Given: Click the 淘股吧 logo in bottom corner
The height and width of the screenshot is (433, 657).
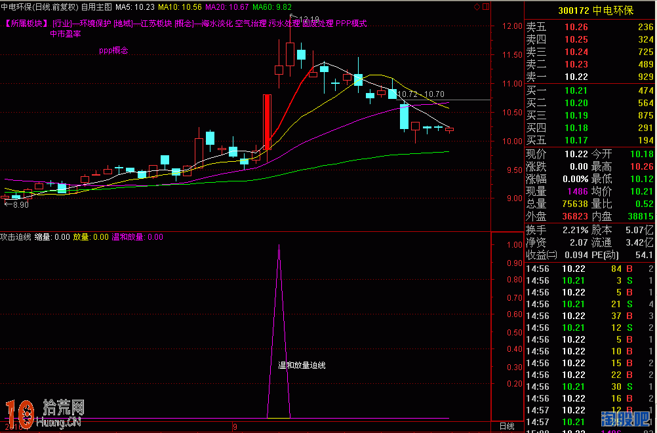Looking at the screenshot, I should [625, 418].
